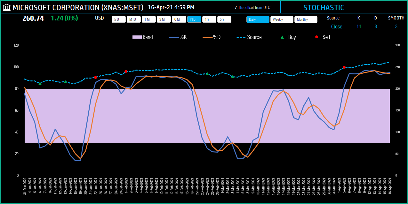Click the red sell marker near 5-Apr-2021
The height and width of the screenshot is (204, 408).
coord(344,67)
